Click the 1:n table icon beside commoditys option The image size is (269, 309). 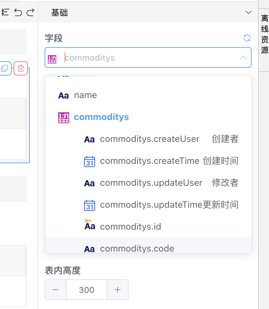pyautogui.click(x=63, y=117)
